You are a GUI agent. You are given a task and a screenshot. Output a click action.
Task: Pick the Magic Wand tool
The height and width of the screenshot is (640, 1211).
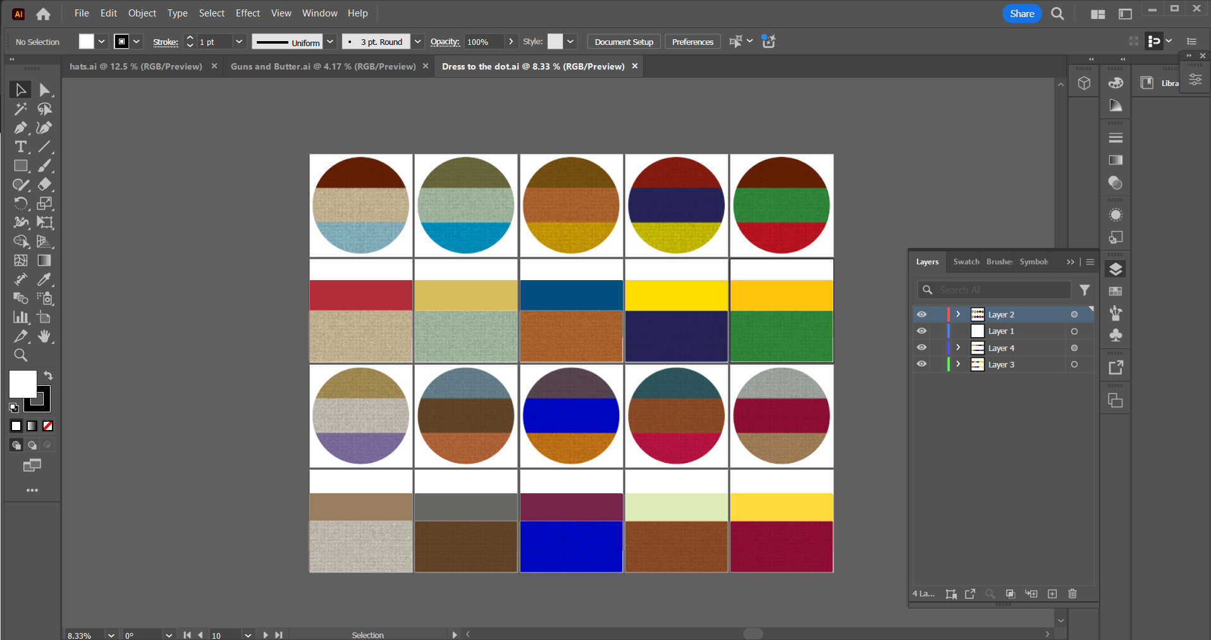coord(20,109)
